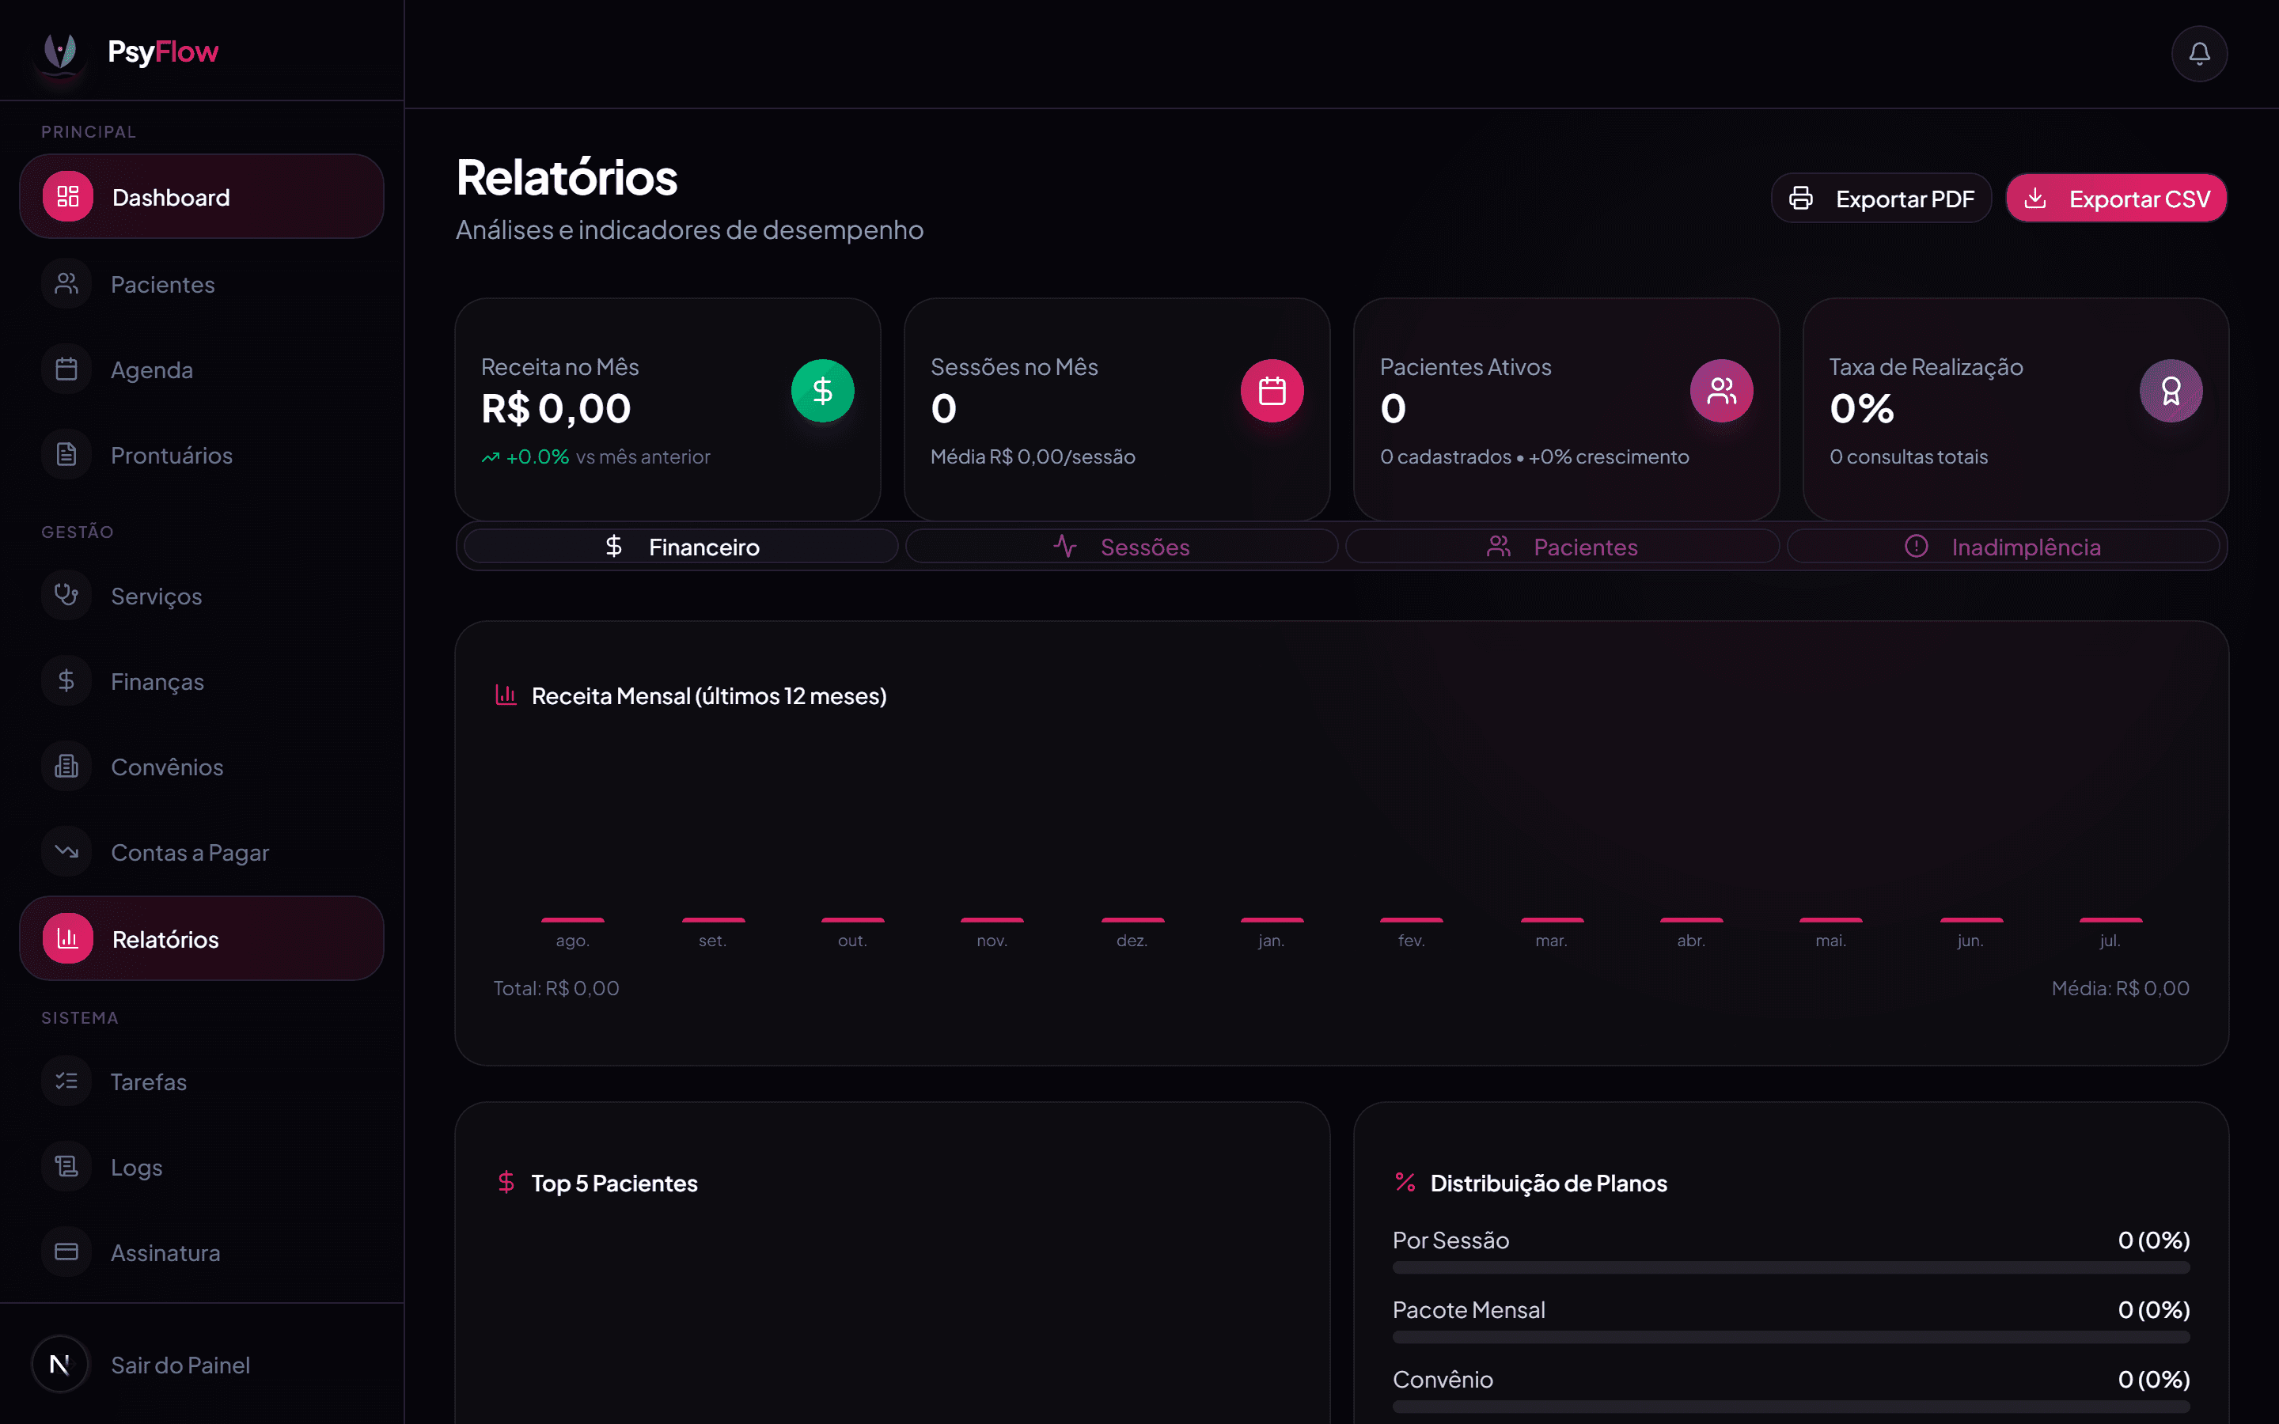The image size is (2279, 1424).
Task: Open the Logs sidebar icon
Action: tap(66, 1167)
